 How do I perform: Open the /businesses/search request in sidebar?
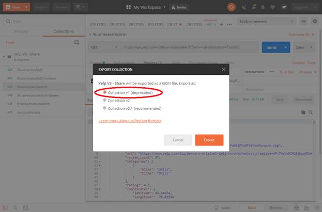(x=42, y=87)
